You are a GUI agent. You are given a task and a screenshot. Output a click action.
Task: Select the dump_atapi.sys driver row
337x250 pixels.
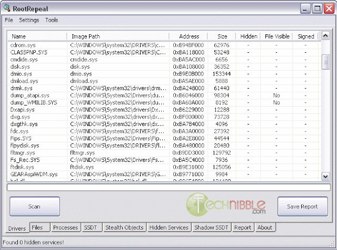(164, 95)
